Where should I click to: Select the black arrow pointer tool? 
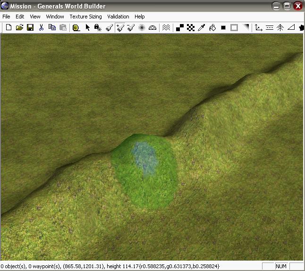click(x=87, y=27)
